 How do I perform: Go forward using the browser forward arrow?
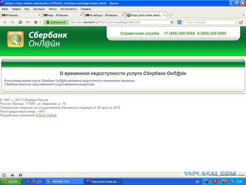pyautogui.click(x=12, y=22)
